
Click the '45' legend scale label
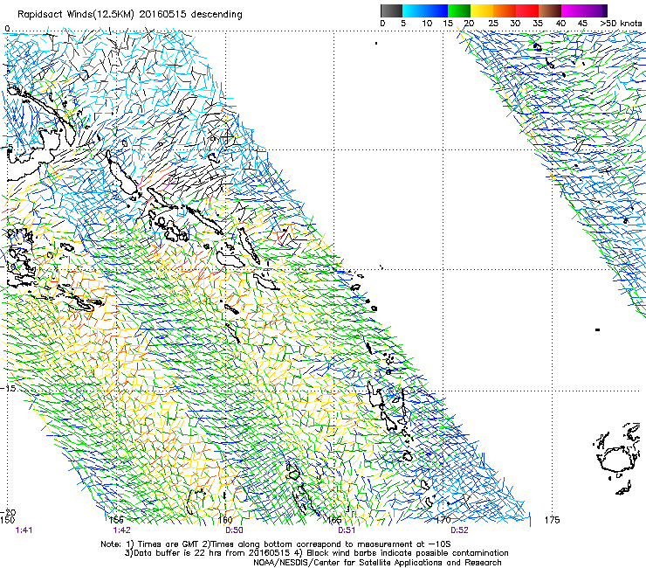pos(582,24)
